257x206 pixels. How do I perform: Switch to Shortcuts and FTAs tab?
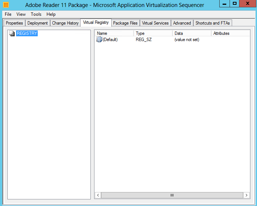(x=213, y=23)
